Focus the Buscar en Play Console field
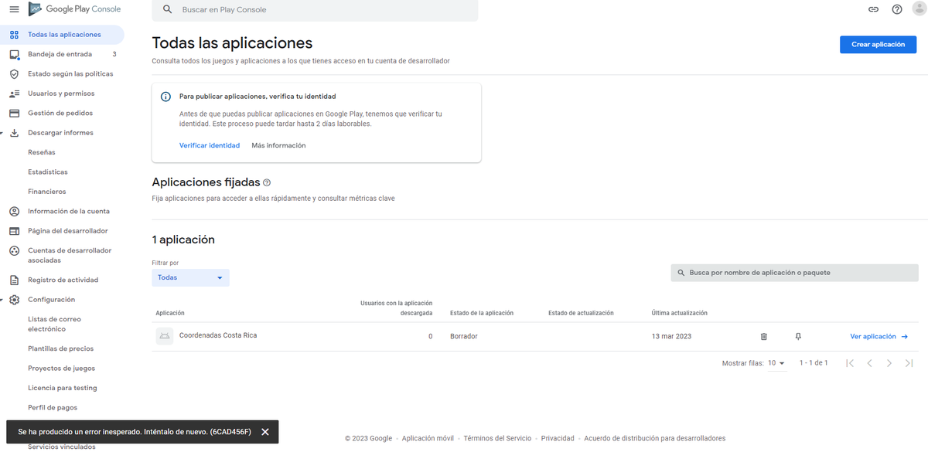 pyautogui.click(x=315, y=10)
